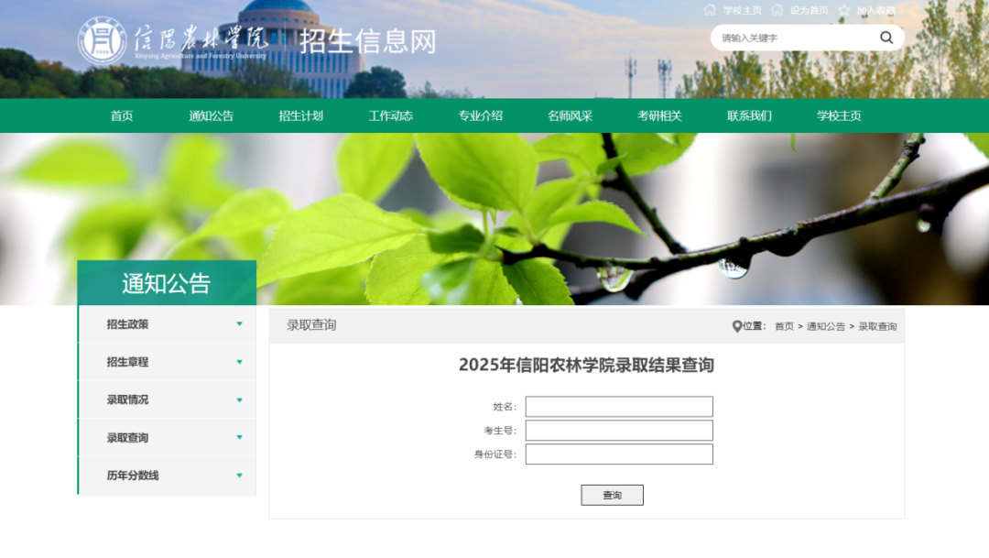Click the 姓名 name input field
989x558 pixels.
coord(619,407)
